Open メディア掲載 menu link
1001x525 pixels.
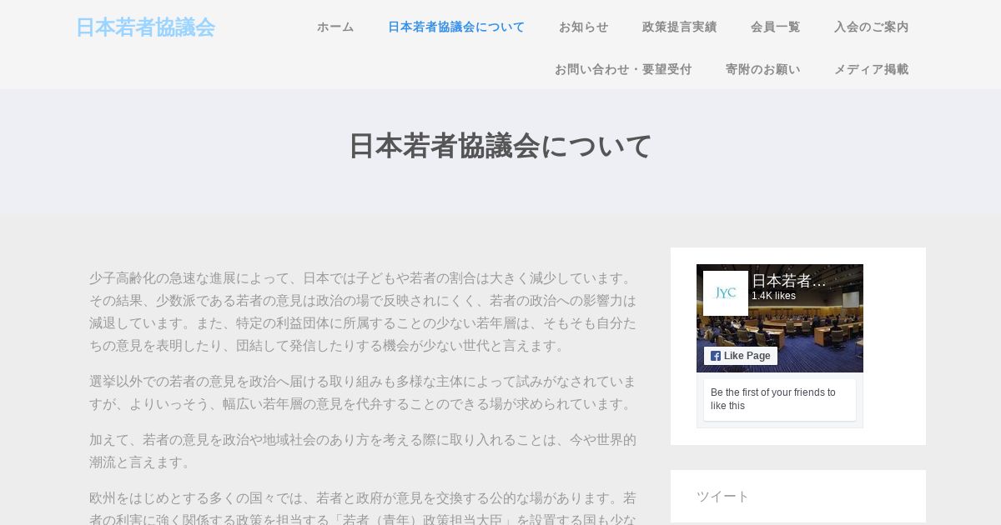pos(871,69)
